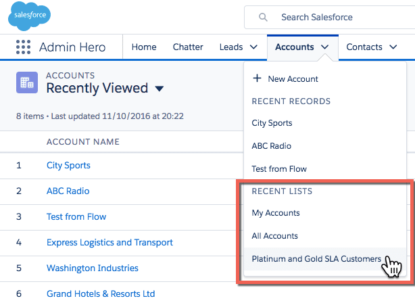Collapse the Accounts tab dropdown chevron
Viewport: 415px width, 307px height.
pyautogui.click(x=324, y=47)
